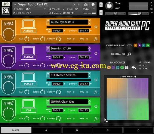Switch to the MAIN tab

tap(16, 130)
